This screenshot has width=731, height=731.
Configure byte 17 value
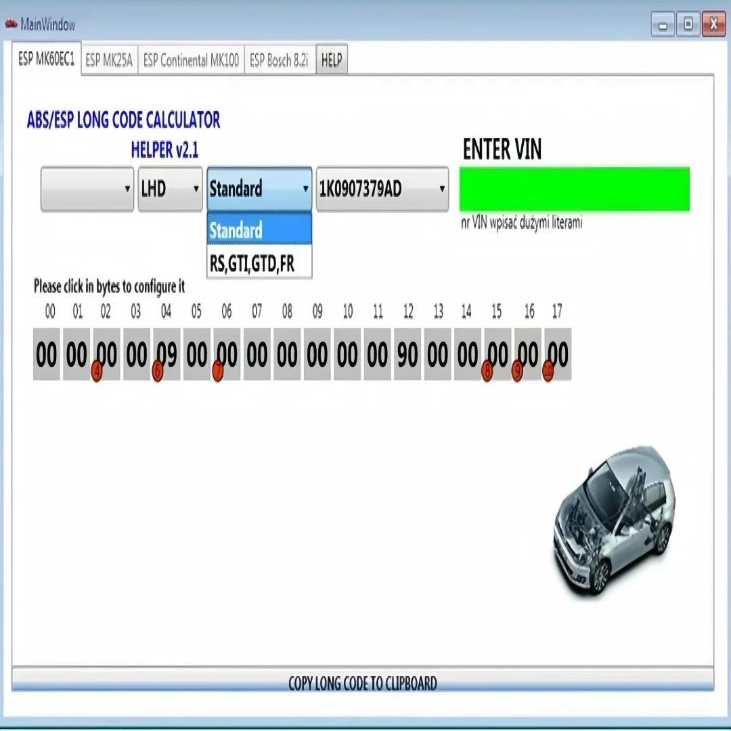coord(558,354)
